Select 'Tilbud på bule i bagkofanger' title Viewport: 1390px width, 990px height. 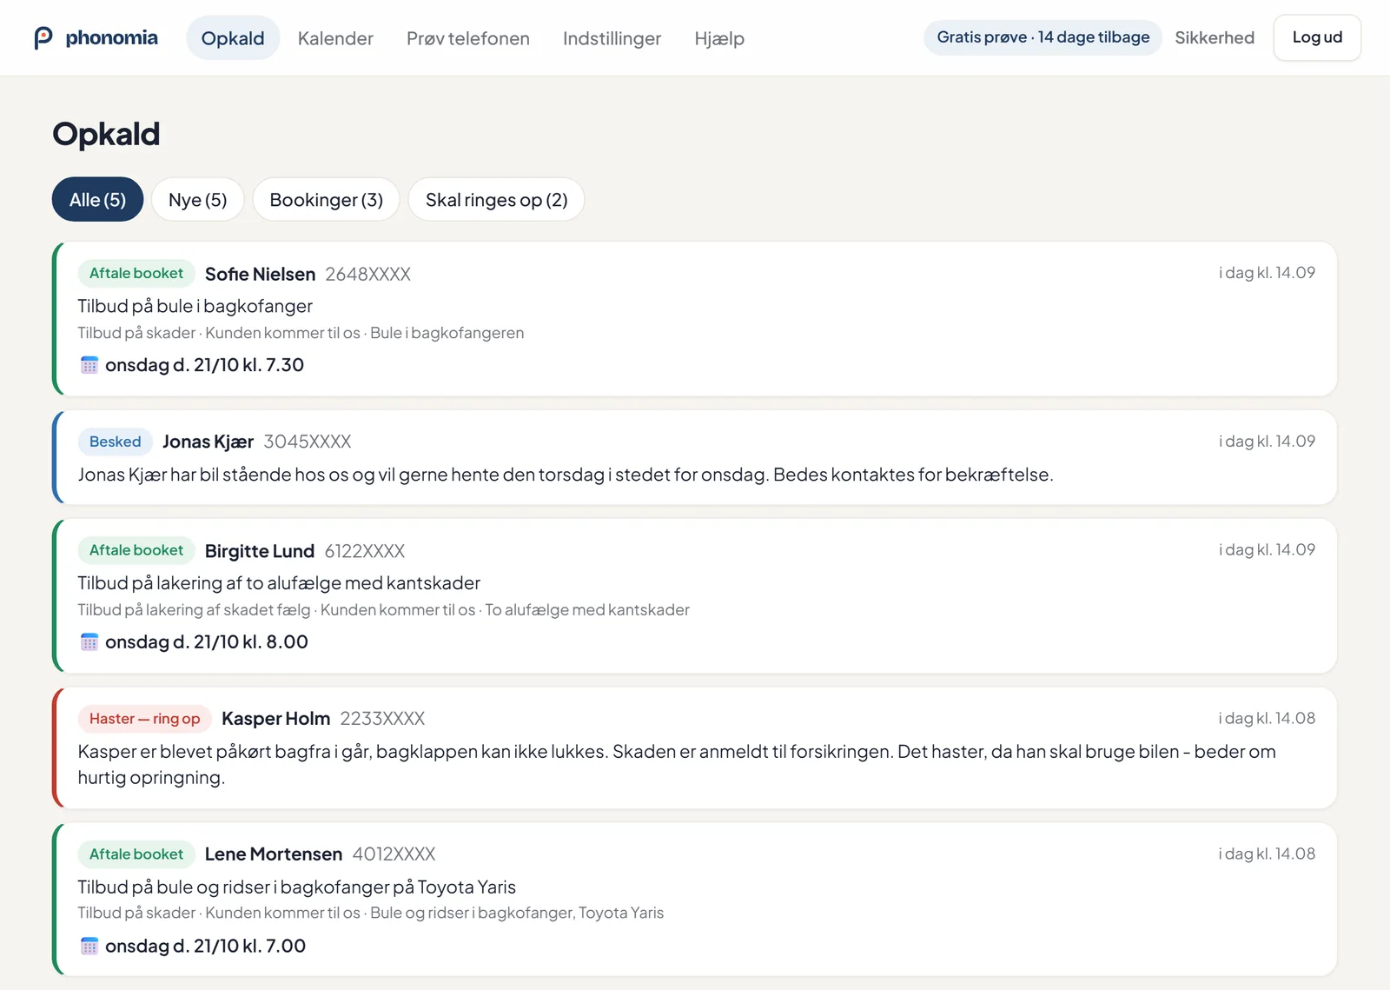click(195, 306)
